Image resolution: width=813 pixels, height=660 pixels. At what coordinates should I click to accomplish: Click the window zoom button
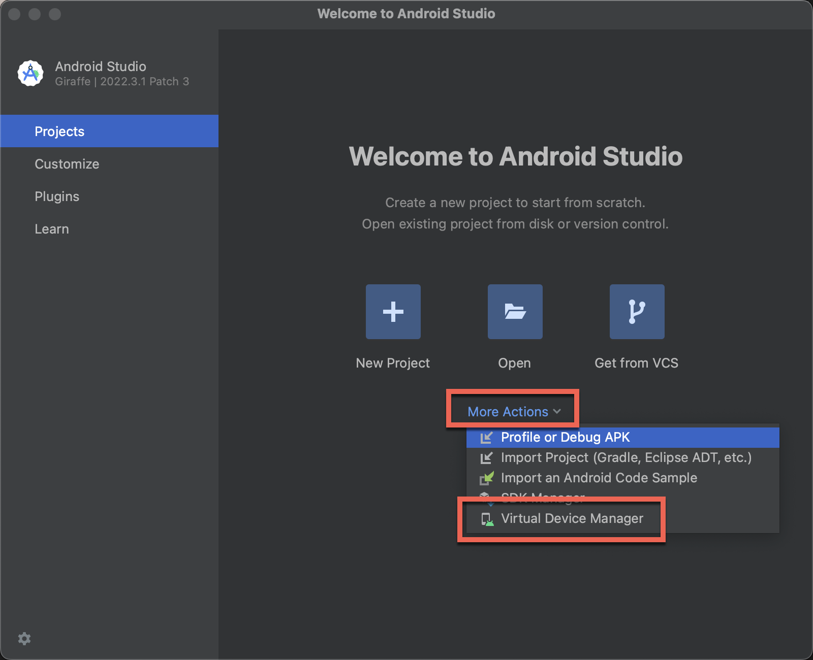click(x=55, y=14)
